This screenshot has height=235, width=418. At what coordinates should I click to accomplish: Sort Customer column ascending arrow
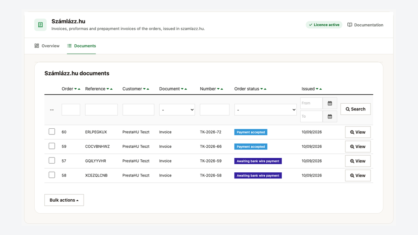pos(148,89)
